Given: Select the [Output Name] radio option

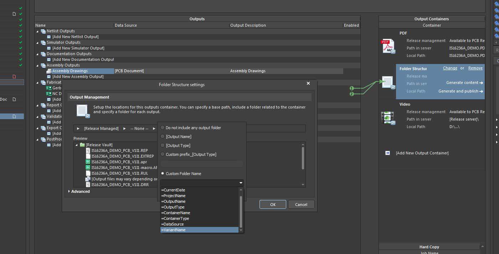Looking at the screenshot, I should [163, 137].
